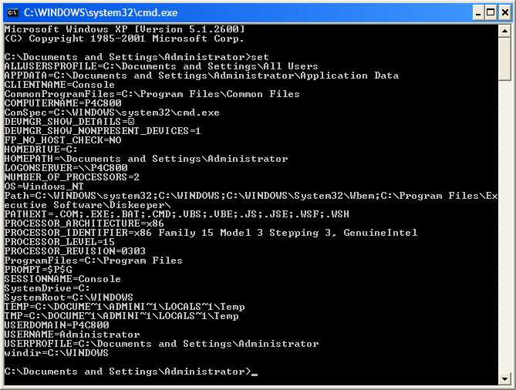
Task: Click the PROCESSOR_IDENTIFIER output line
Action: point(211,233)
